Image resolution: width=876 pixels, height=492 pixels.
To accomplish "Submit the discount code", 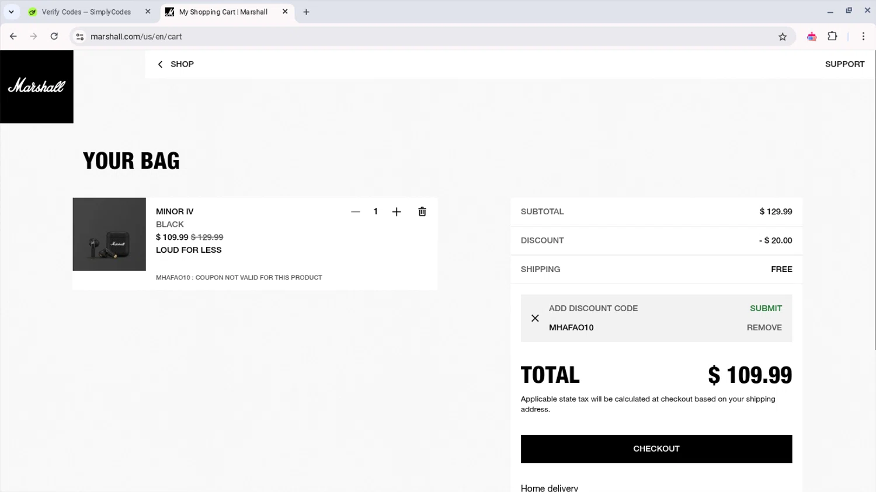I will pyautogui.click(x=766, y=308).
